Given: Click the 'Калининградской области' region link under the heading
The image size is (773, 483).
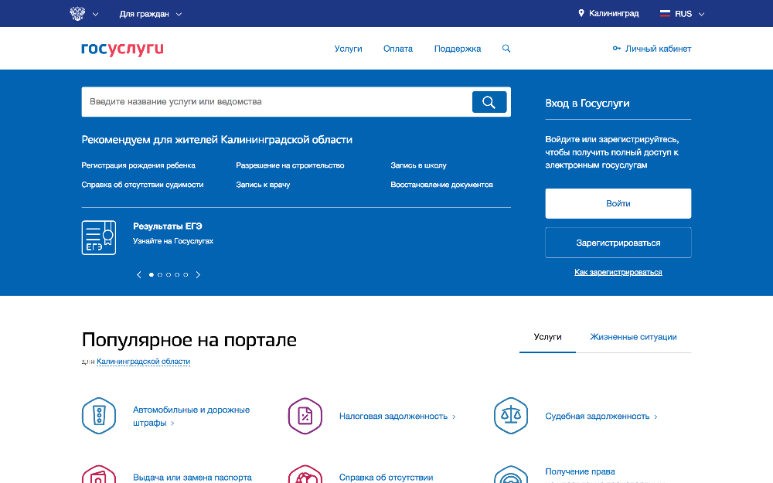Looking at the screenshot, I should coord(144,361).
